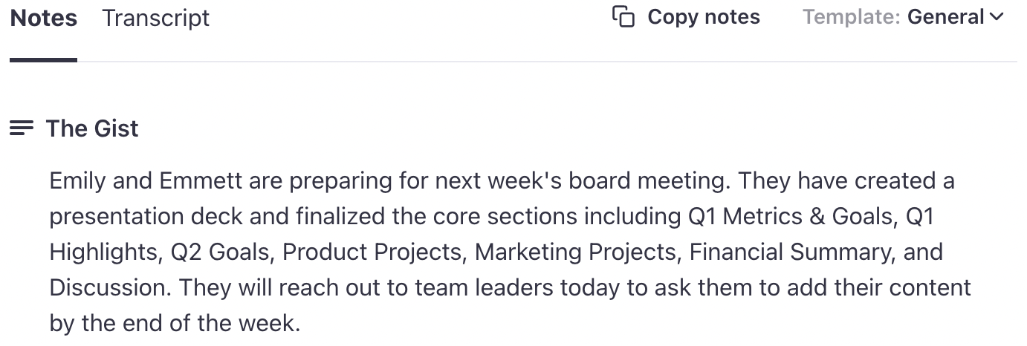The width and height of the screenshot is (1027, 346).
Task: Click the 'Q2 Goals' text
Action: (x=219, y=252)
